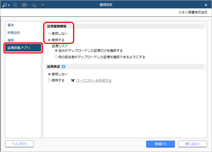Choose 使用しない under 証憑種類権限
This screenshot has width=212, height=152.
[58, 34]
